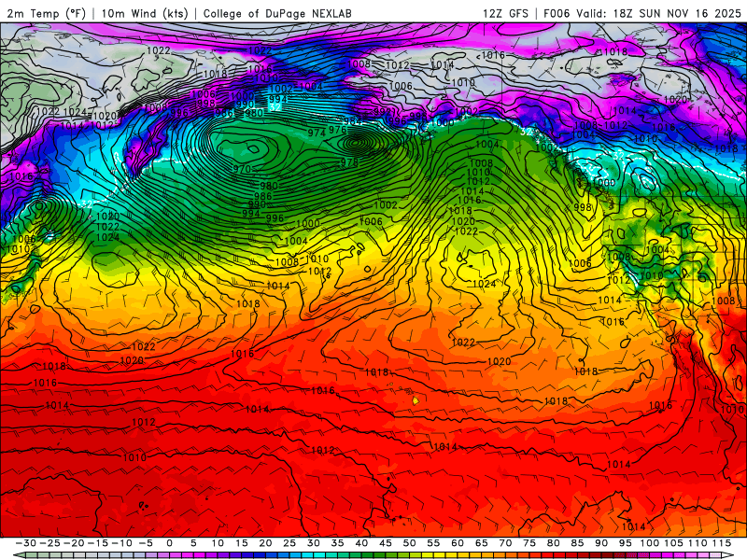Viewport: 747px width, 560px height.
Task: Click the 976 isobar pressure label
Action: pos(337,130)
